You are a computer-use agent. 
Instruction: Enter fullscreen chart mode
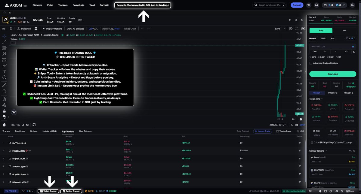[297, 29]
